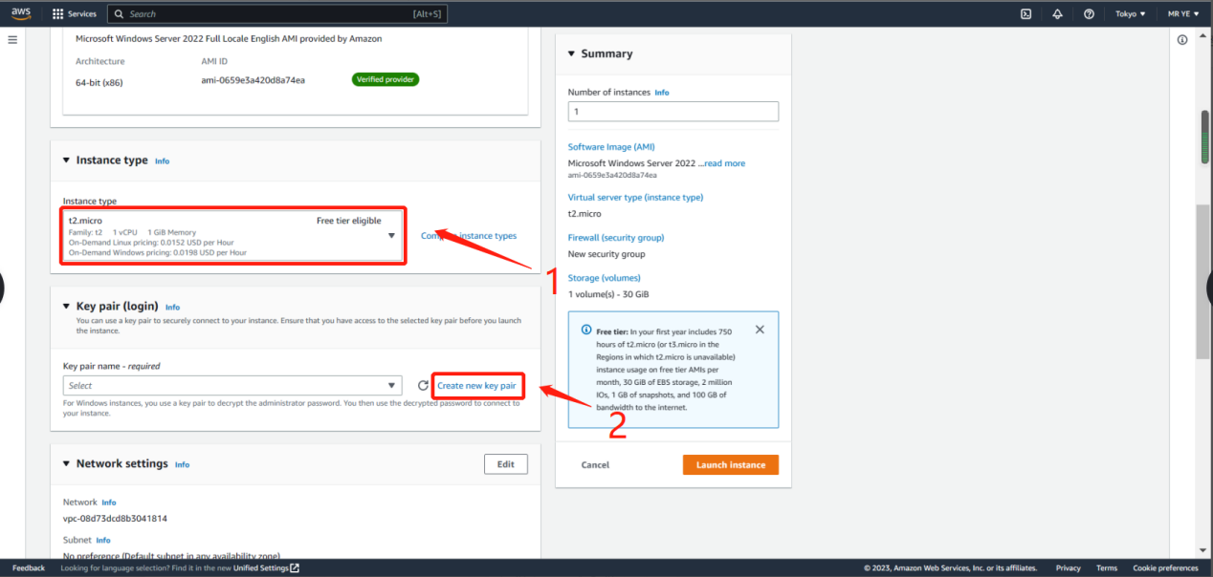1213x577 pixels.
Task: Click the 1 volume(s) - 30 GiB text
Action: point(608,294)
